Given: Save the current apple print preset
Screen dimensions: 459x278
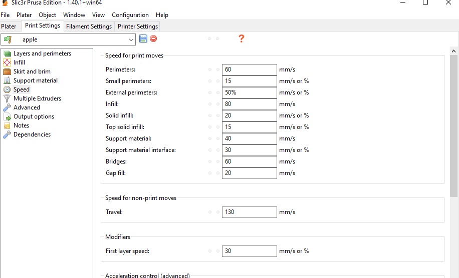Looking at the screenshot, I should pos(143,39).
